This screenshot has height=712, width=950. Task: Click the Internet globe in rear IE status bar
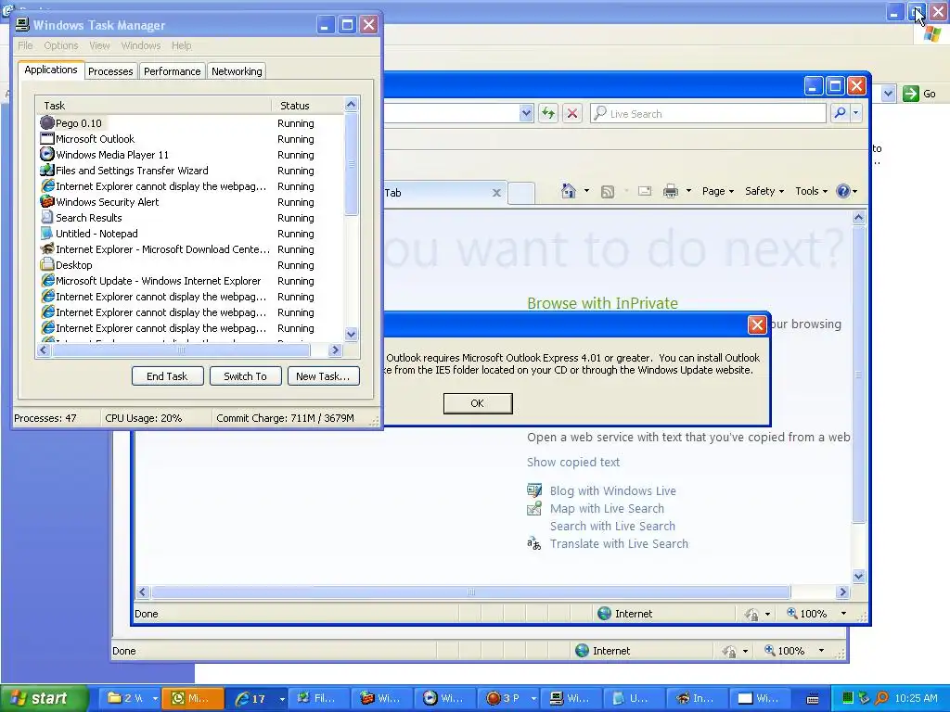tap(582, 651)
